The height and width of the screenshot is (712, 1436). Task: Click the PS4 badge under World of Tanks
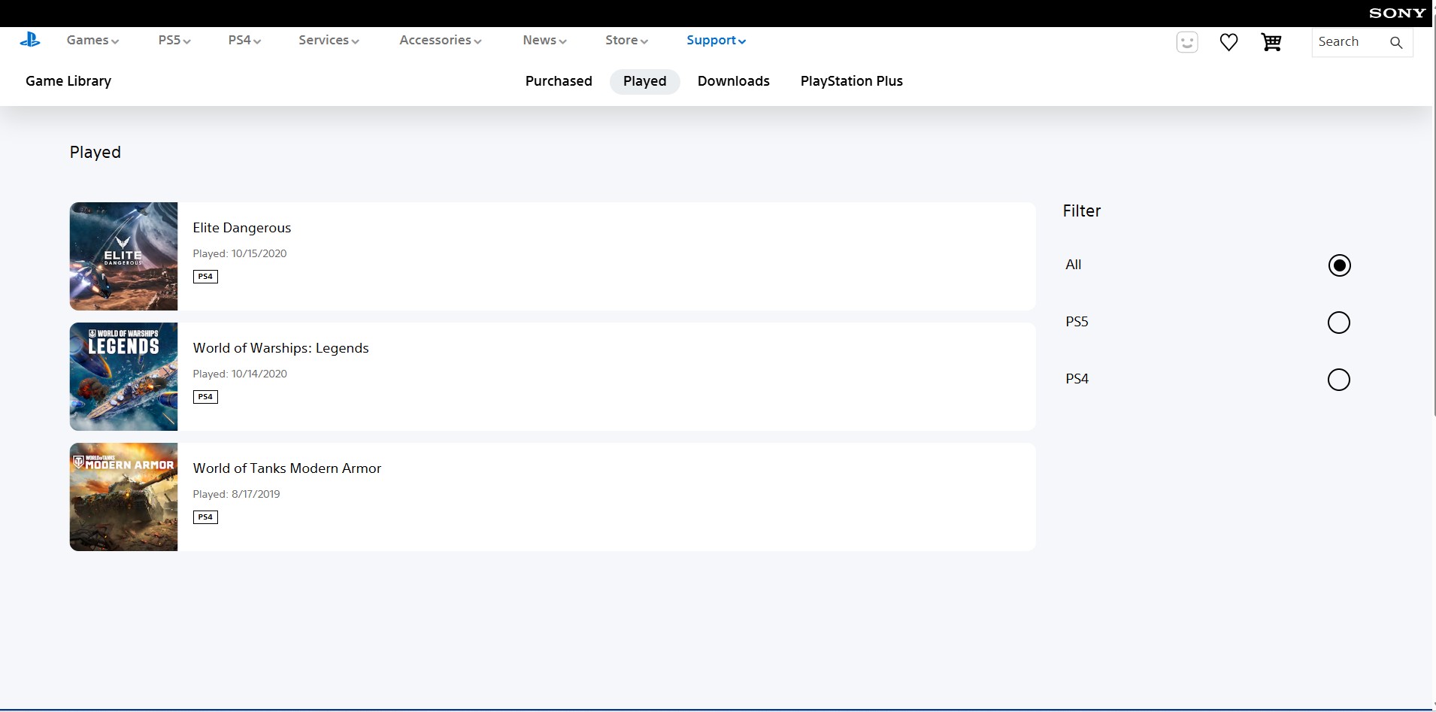click(x=205, y=517)
